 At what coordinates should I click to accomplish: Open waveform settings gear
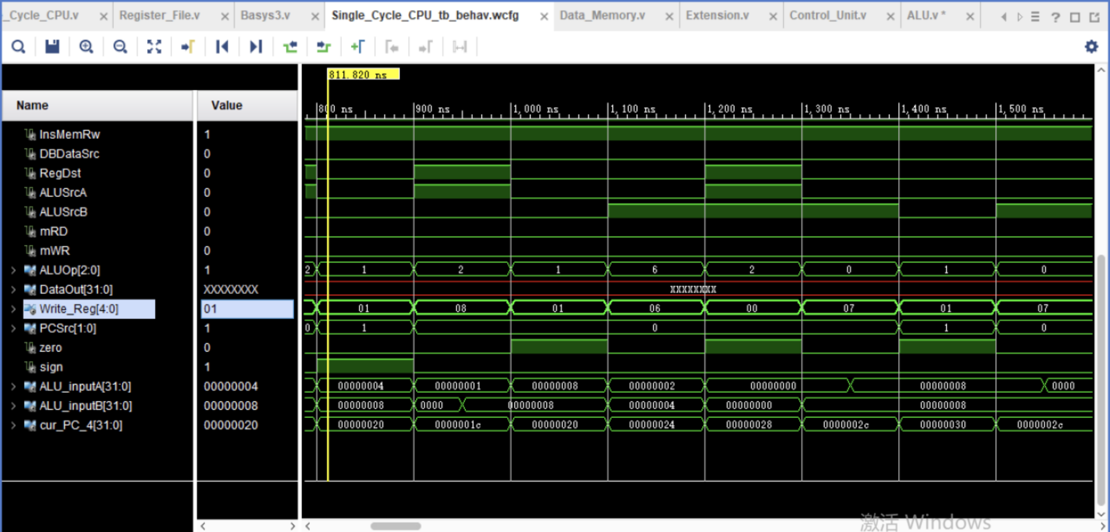coord(1091,46)
